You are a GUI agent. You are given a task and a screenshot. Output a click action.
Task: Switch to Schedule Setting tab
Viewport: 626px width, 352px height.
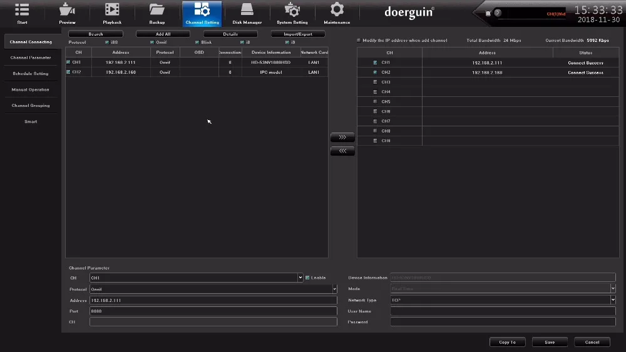click(31, 74)
